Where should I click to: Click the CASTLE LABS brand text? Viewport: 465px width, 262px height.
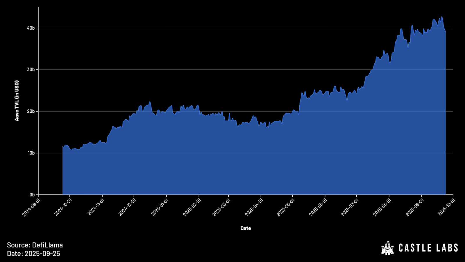428,248
